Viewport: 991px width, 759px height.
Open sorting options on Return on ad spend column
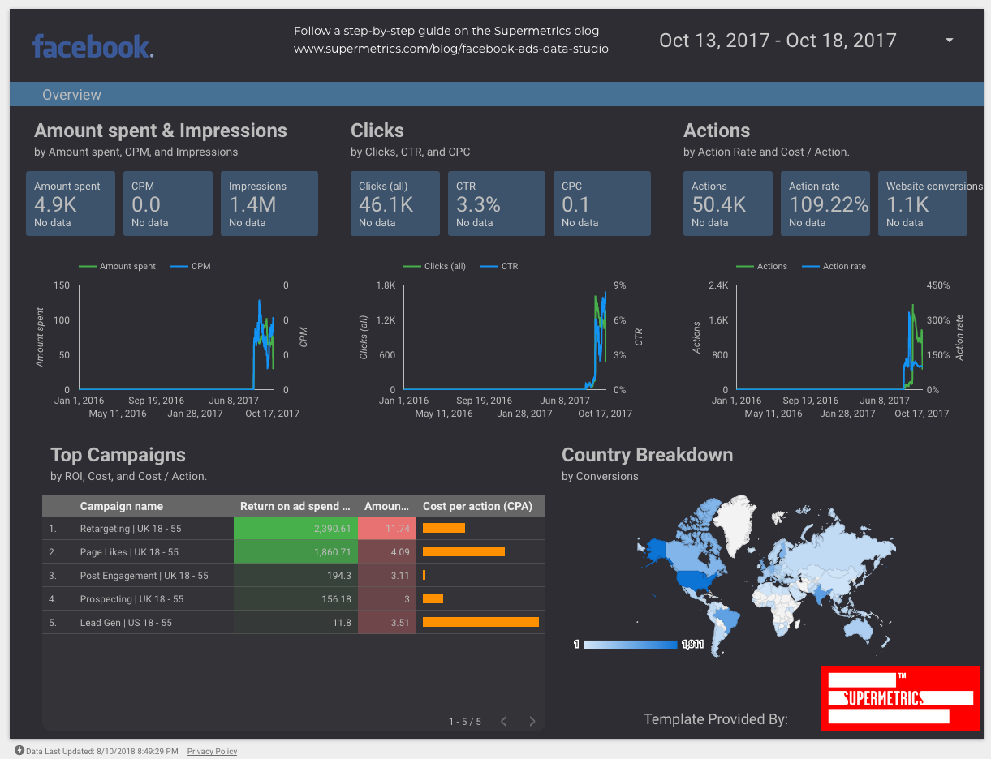tap(295, 506)
